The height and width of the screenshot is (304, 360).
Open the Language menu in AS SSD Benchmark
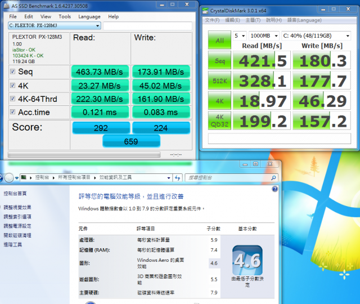coord(89,16)
